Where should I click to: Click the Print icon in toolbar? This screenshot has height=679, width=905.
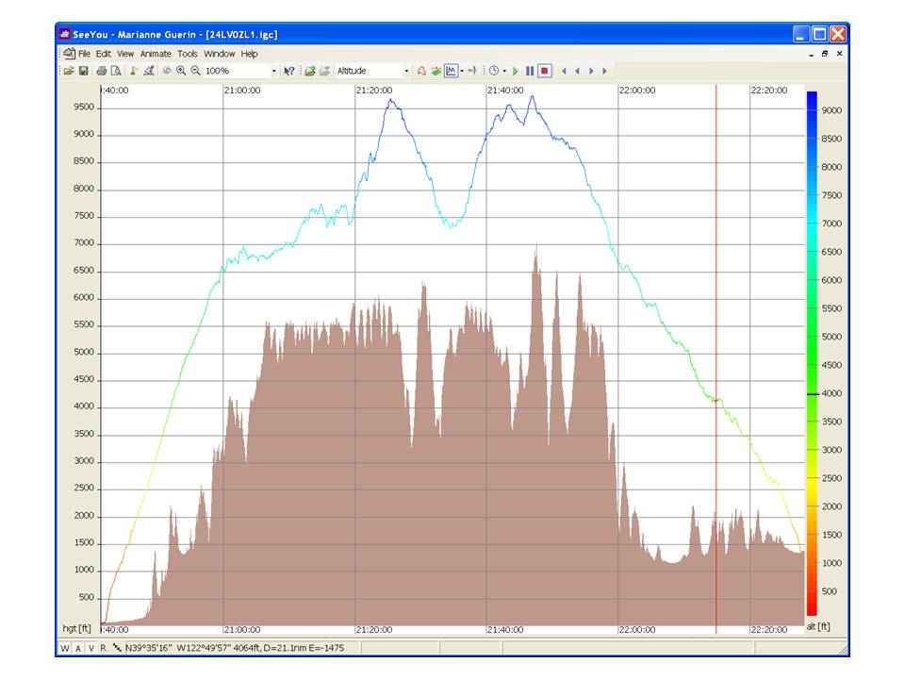[x=102, y=71]
